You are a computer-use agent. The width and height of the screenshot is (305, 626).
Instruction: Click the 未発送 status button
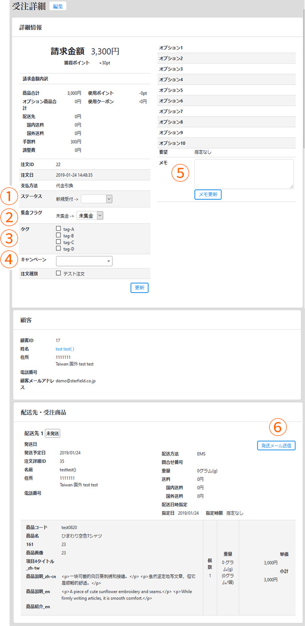tap(52, 433)
